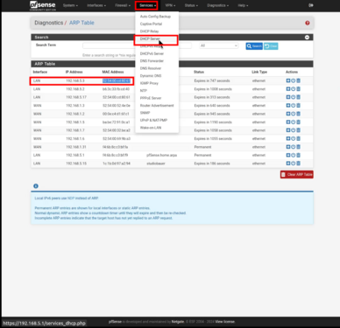Viewport: 340px width, 328px height.
Task: Send Wake-on-LAN for 192.168.5.1 row
Action: coord(293,155)
